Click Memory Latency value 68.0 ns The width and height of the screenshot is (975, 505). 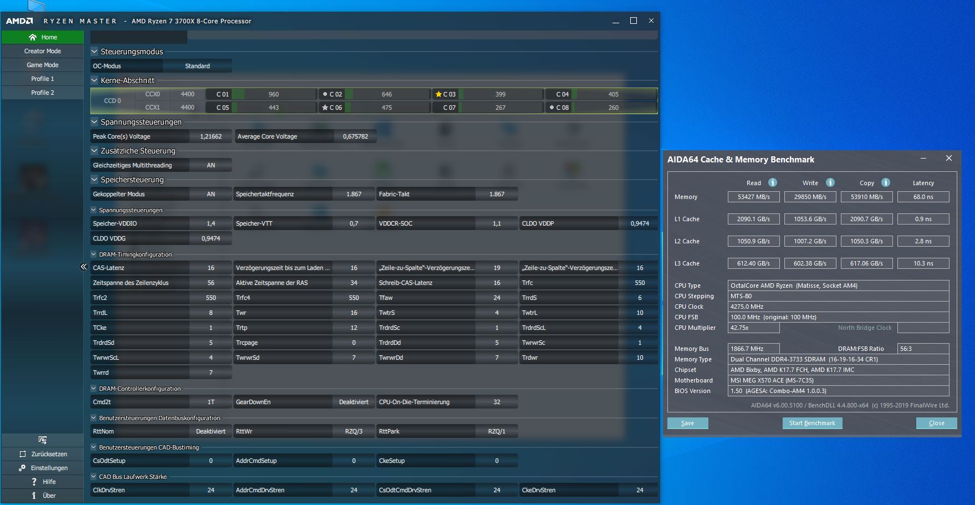923,197
